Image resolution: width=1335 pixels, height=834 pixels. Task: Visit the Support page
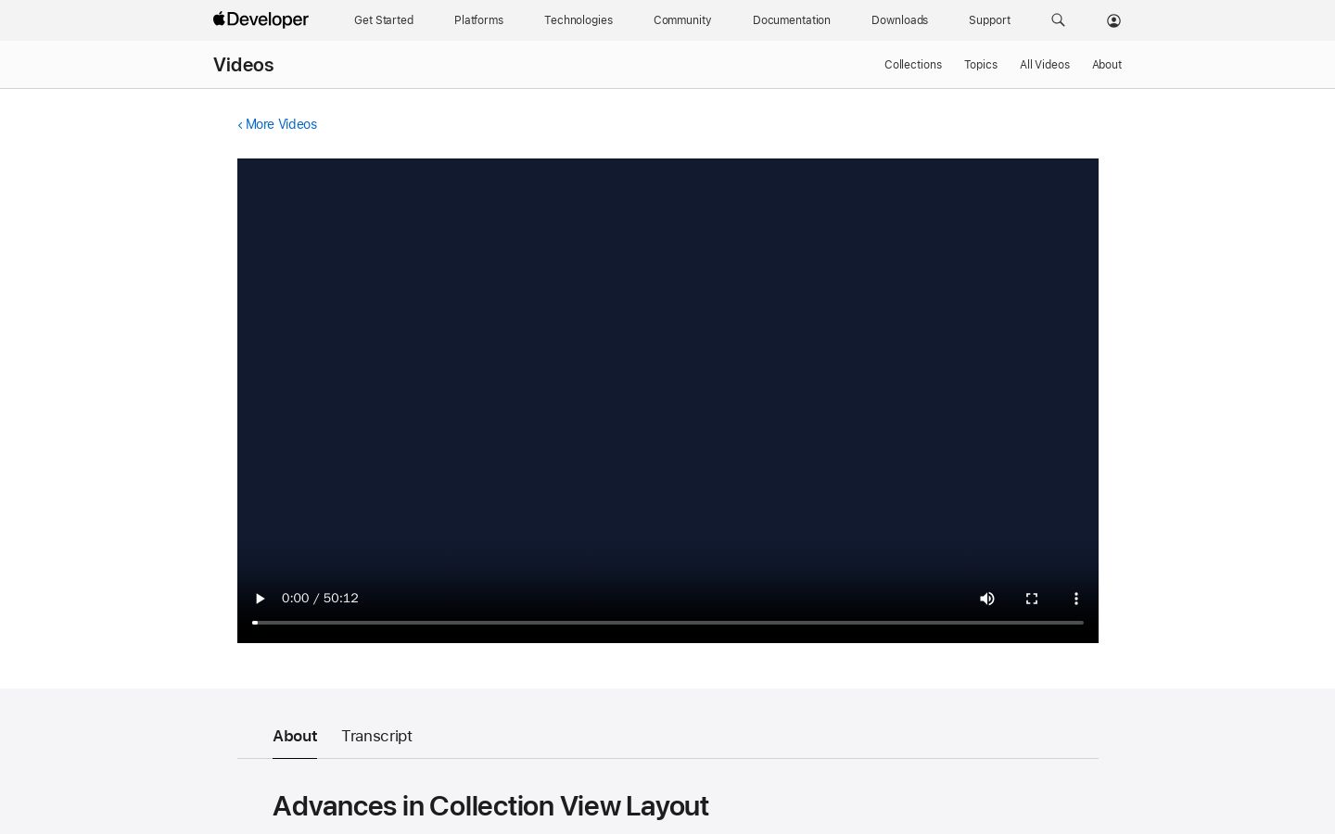[x=989, y=20]
